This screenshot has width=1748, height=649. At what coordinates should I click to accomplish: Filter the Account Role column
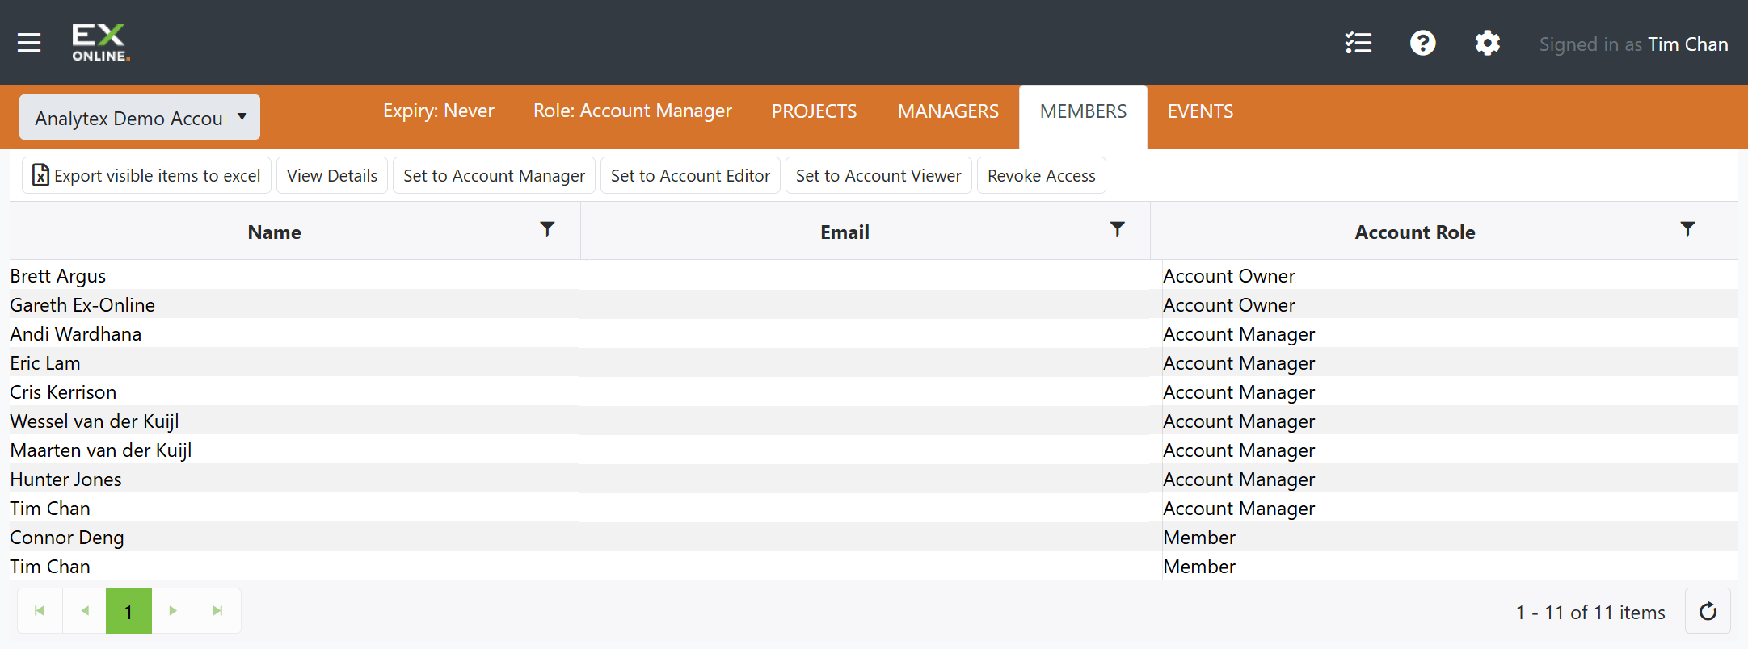point(1687,230)
